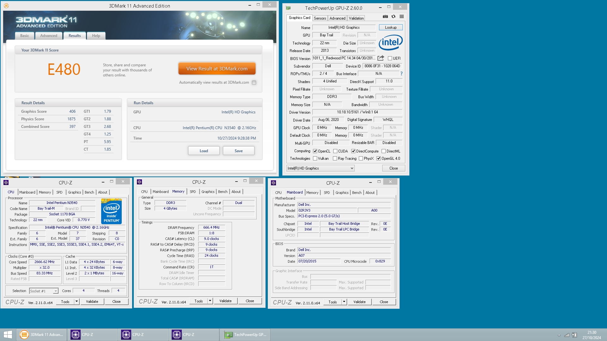The image size is (607, 341).
Task: Click the motherboard Model field 02R3V3
Action: coord(327,210)
